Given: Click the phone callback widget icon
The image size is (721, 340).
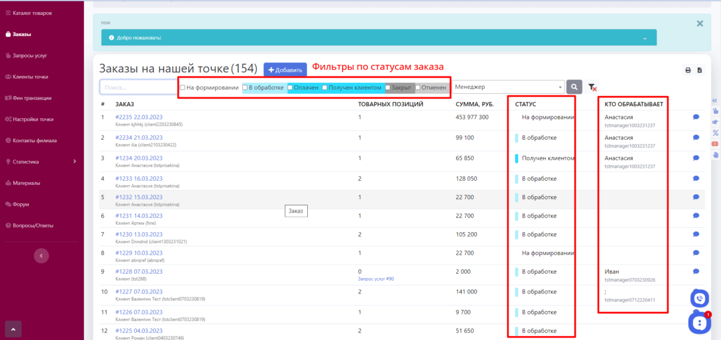Looking at the screenshot, I should tap(700, 298).
